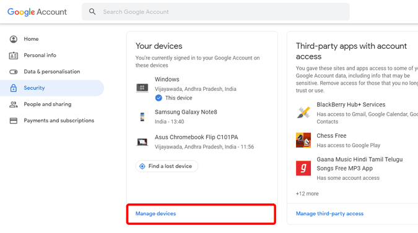Image resolution: width=418 pixels, height=233 pixels.
Task: Click the Chess Free app icon
Action: coord(303,140)
